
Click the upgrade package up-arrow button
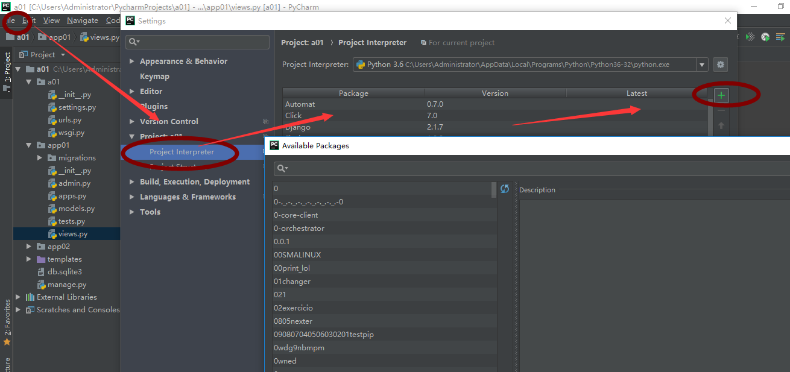click(x=721, y=126)
